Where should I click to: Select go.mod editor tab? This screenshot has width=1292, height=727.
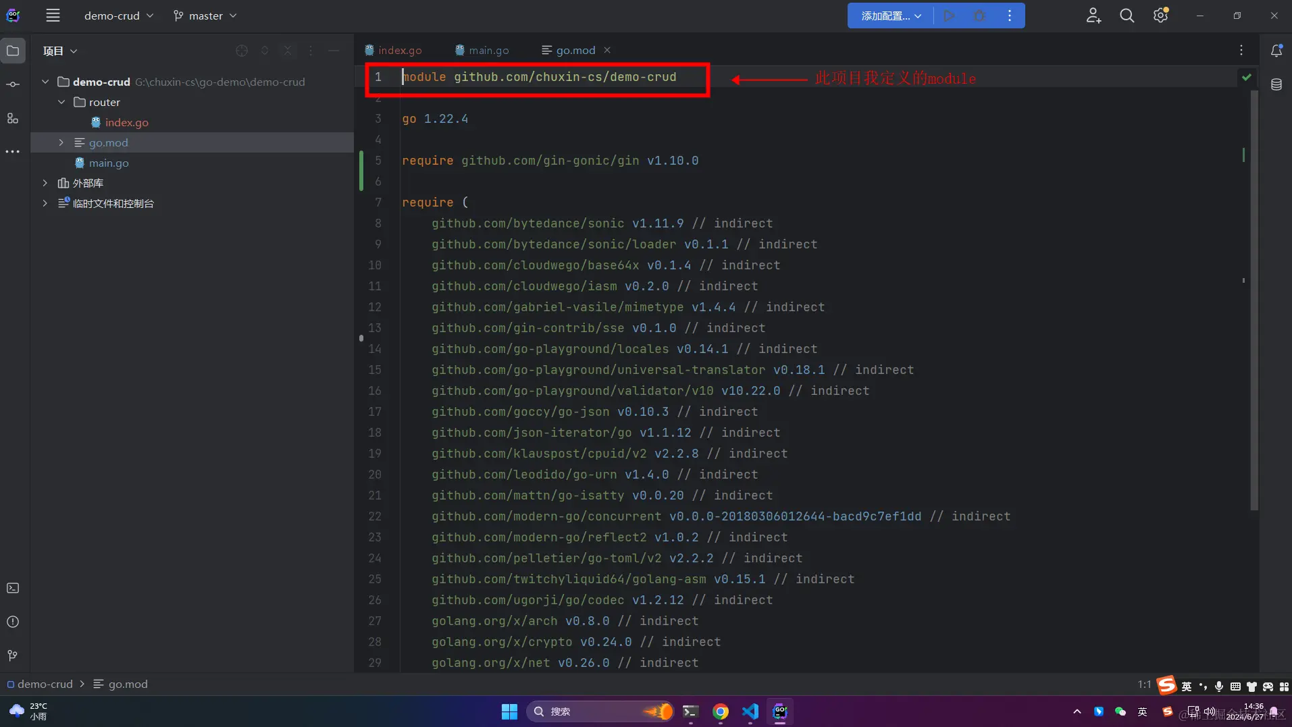click(569, 50)
